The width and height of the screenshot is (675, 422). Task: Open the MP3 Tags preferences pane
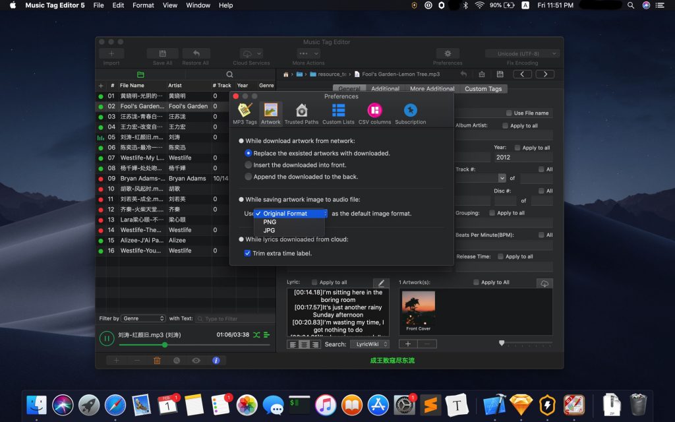coord(245,113)
